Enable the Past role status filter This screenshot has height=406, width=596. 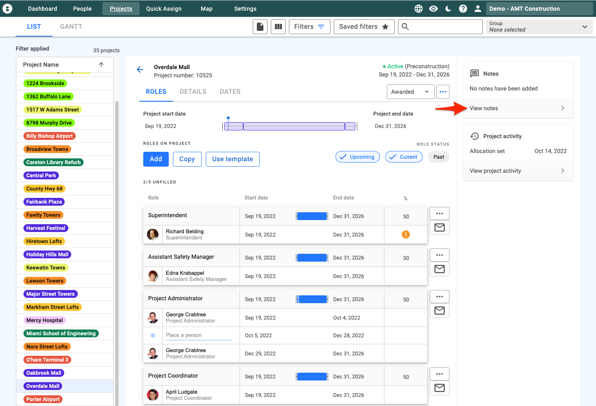(438, 157)
